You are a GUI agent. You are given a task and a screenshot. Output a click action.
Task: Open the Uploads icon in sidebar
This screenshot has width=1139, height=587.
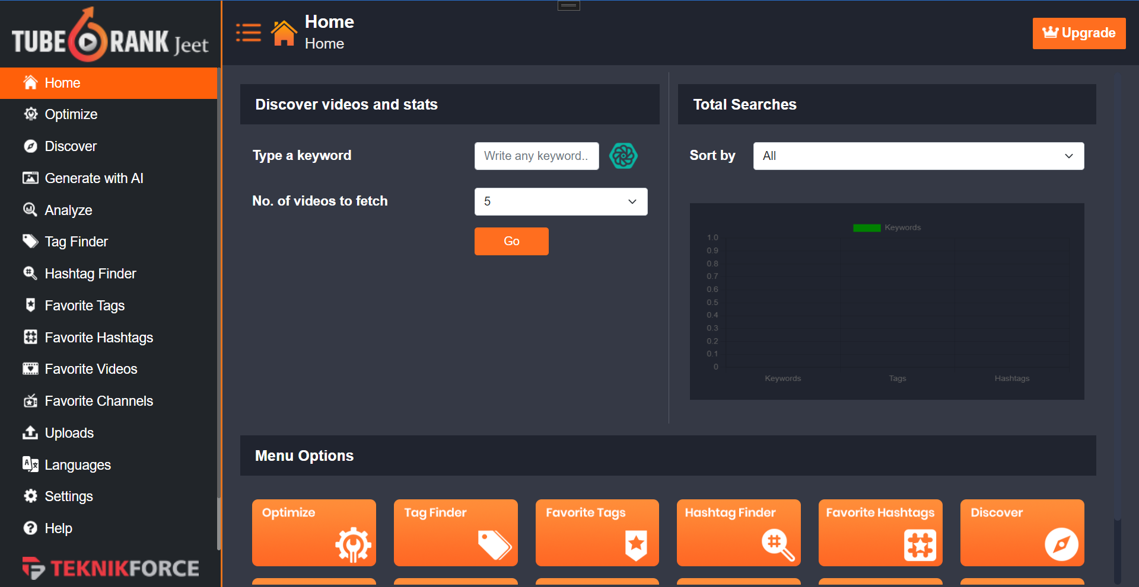click(30, 432)
